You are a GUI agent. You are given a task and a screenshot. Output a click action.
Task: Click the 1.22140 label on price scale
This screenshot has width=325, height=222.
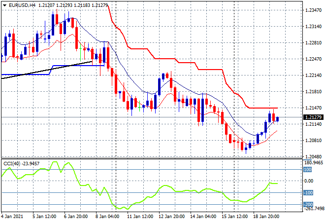(313, 75)
